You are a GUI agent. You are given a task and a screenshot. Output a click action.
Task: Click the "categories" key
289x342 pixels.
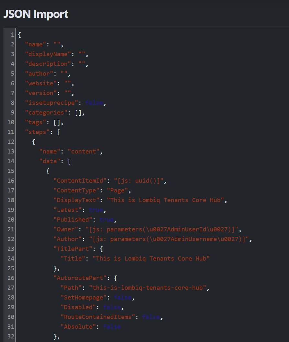[46, 113]
